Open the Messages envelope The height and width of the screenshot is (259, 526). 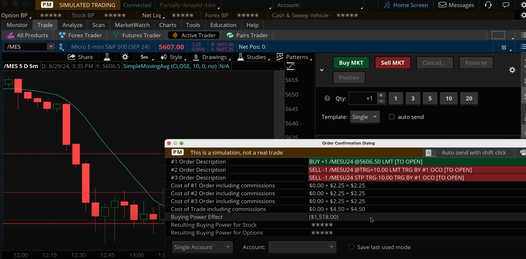pos(442,5)
